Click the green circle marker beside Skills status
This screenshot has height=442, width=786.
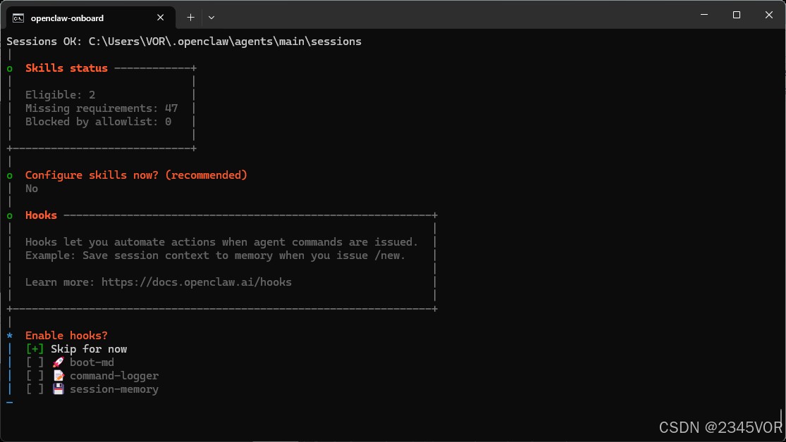[10, 68]
